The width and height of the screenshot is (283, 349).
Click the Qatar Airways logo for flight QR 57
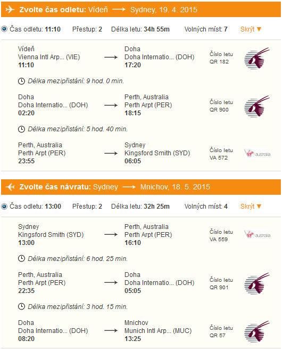pyautogui.click(x=257, y=332)
